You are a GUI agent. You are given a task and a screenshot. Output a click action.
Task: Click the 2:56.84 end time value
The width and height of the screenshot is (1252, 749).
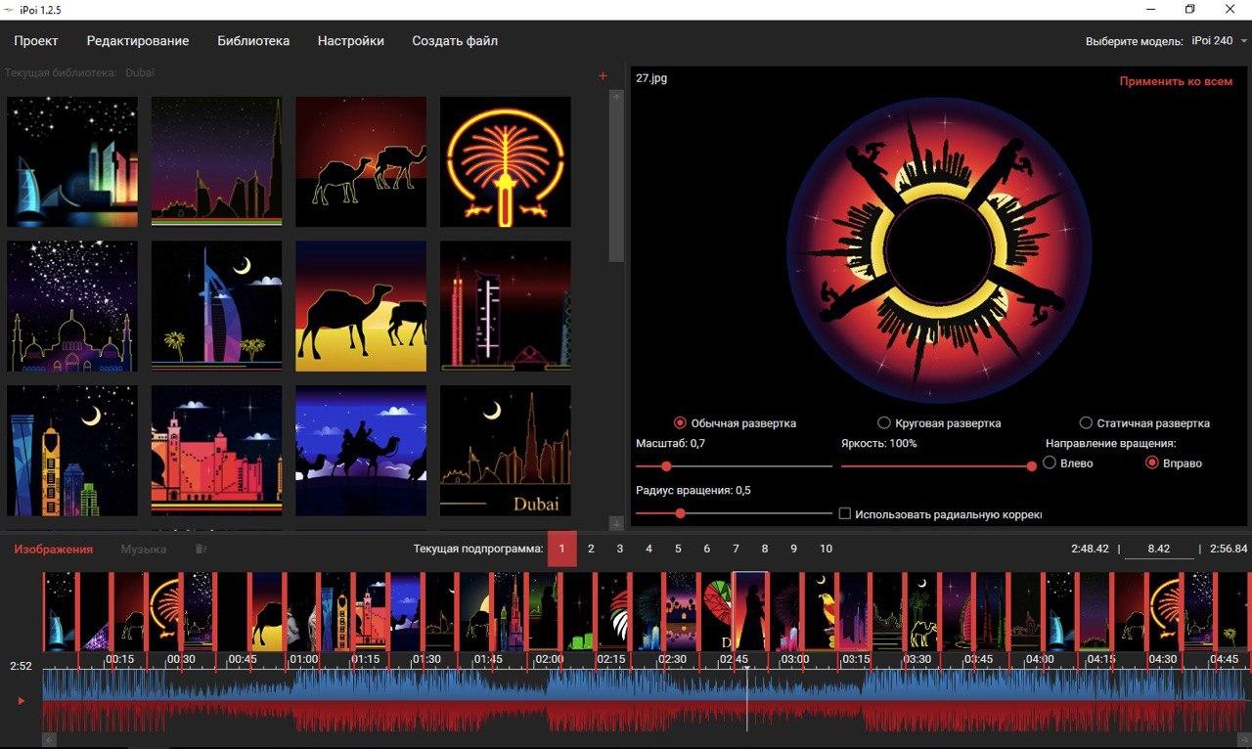pos(1229,549)
